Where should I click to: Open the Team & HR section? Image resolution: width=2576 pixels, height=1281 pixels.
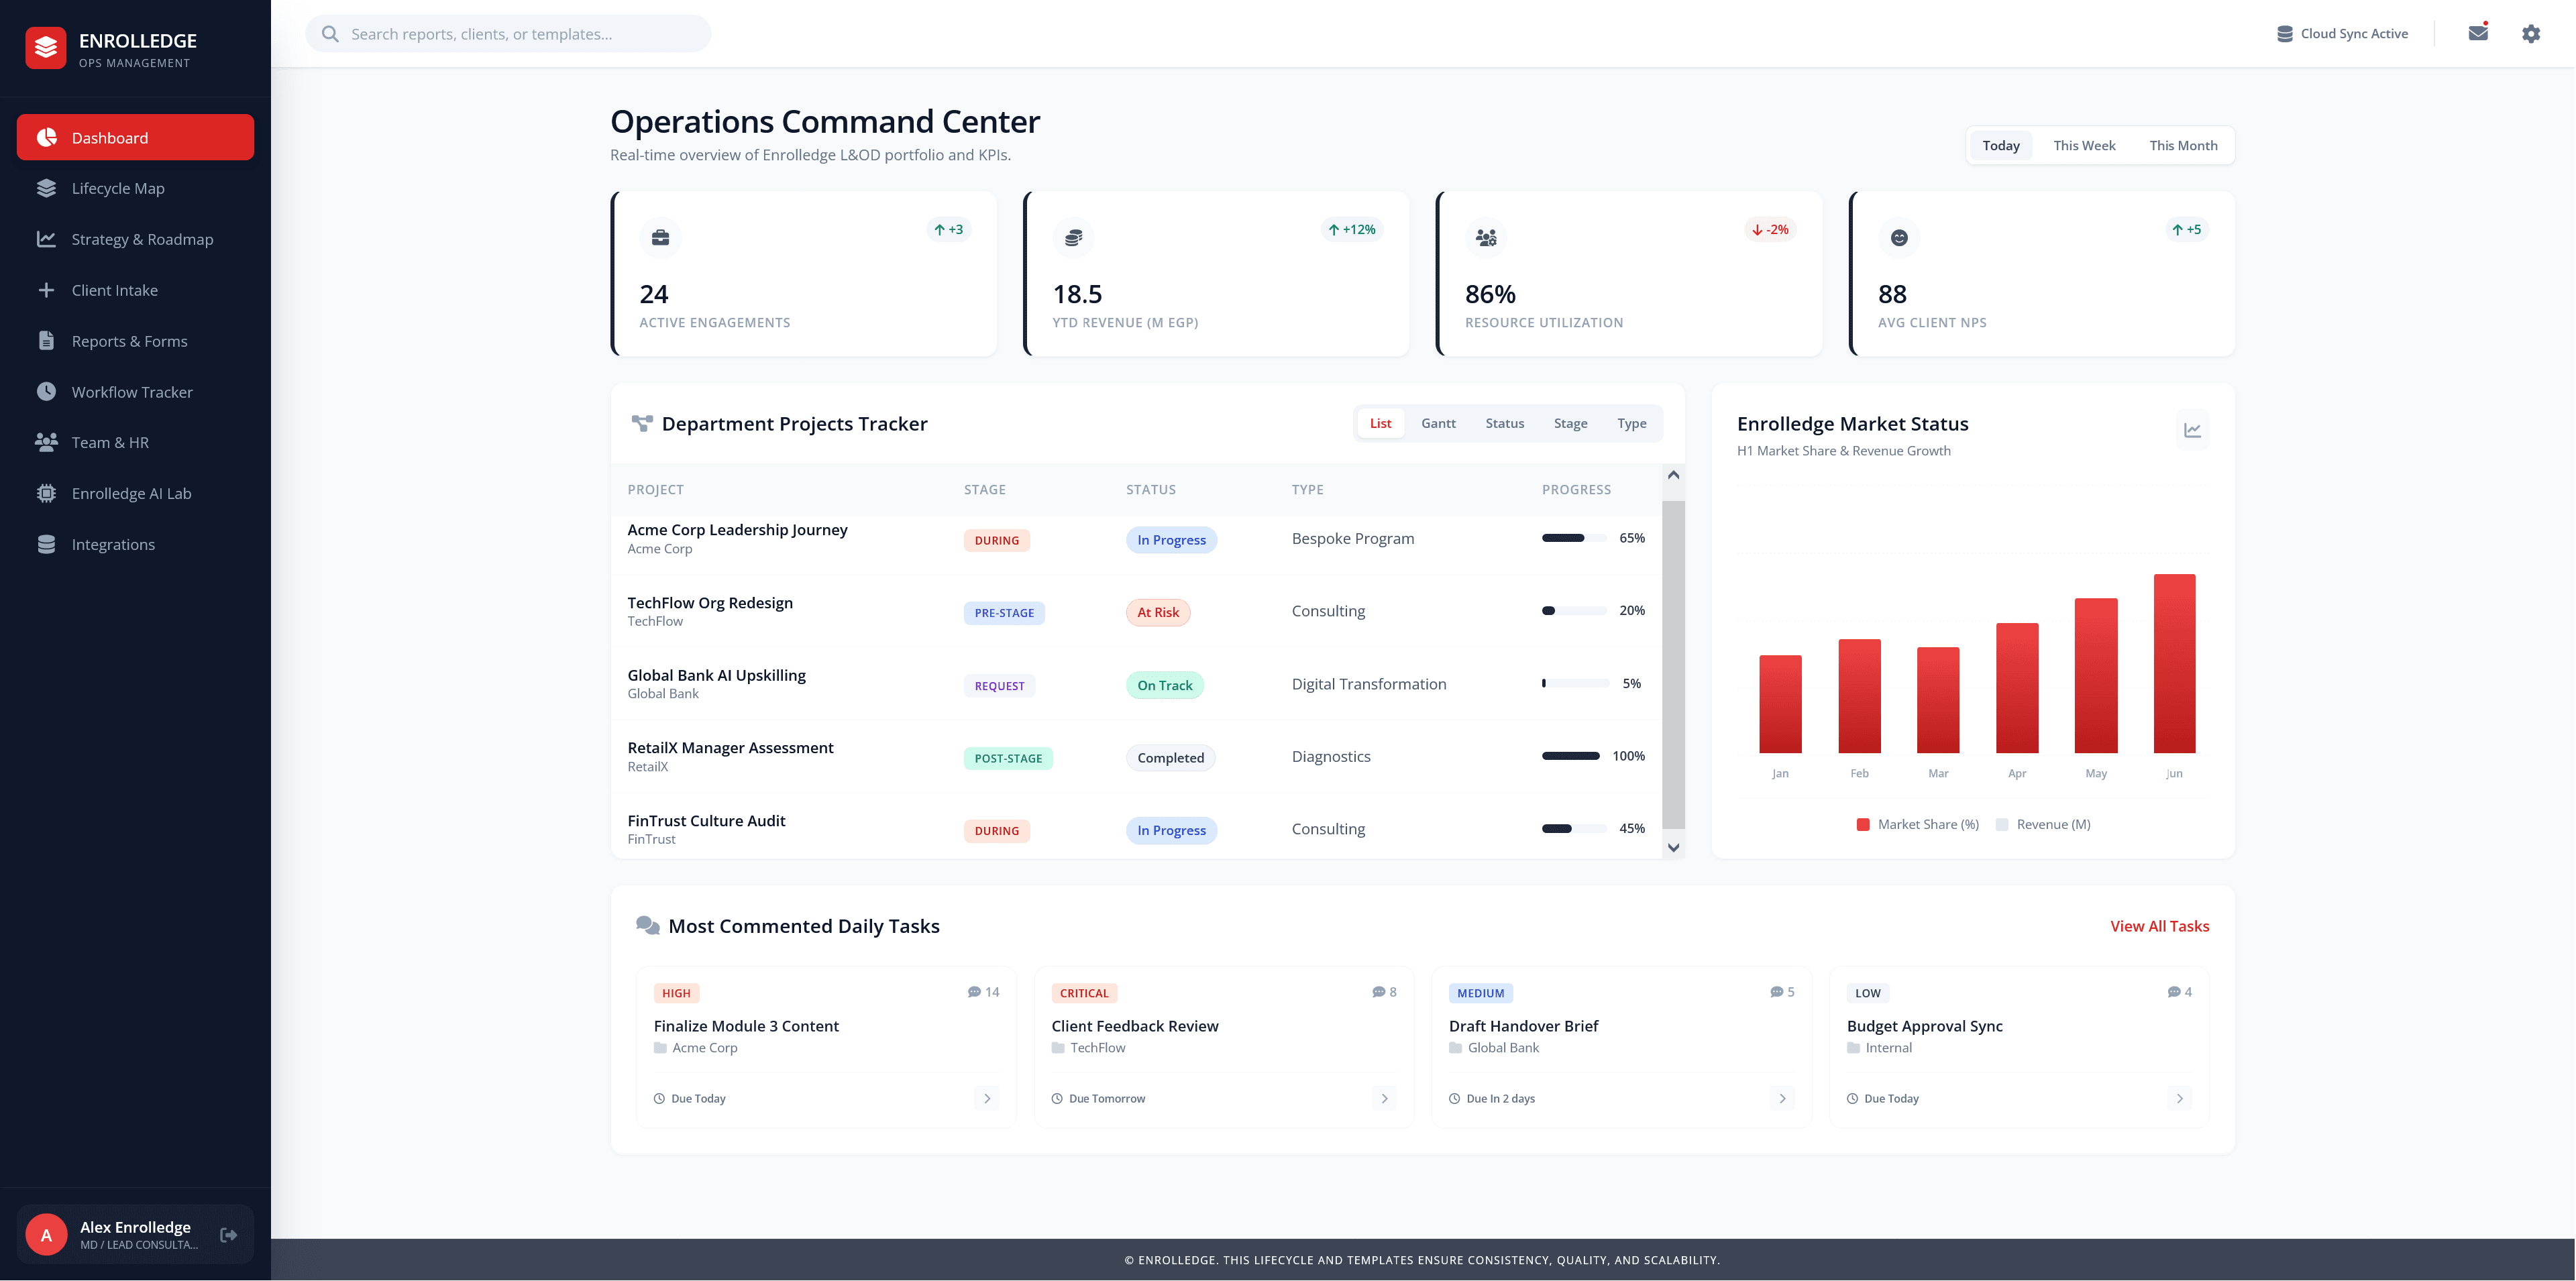point(110,442)
